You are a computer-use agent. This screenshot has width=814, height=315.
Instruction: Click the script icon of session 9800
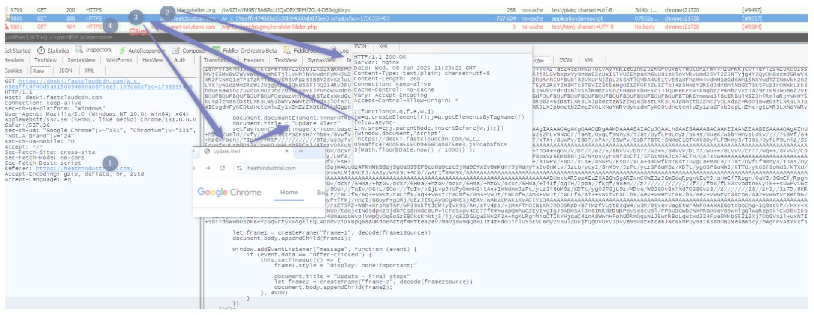[x=7, y=18]
